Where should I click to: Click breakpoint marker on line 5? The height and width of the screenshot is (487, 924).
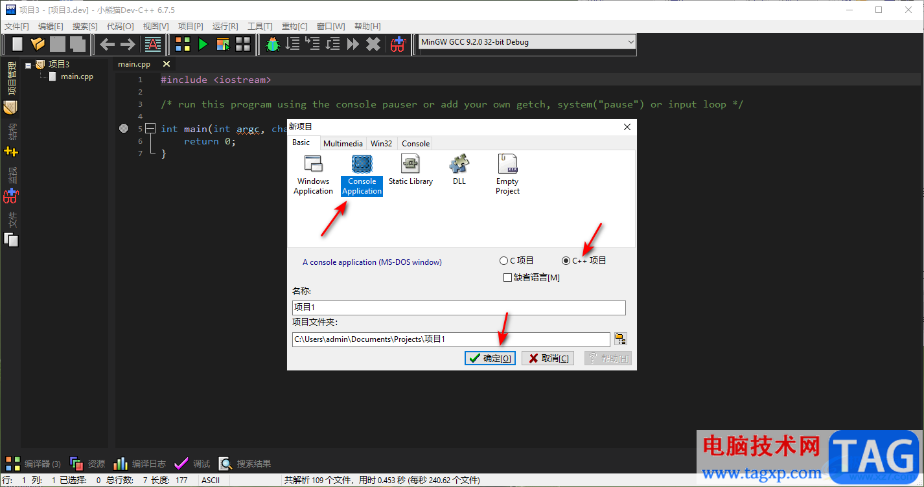124,129
